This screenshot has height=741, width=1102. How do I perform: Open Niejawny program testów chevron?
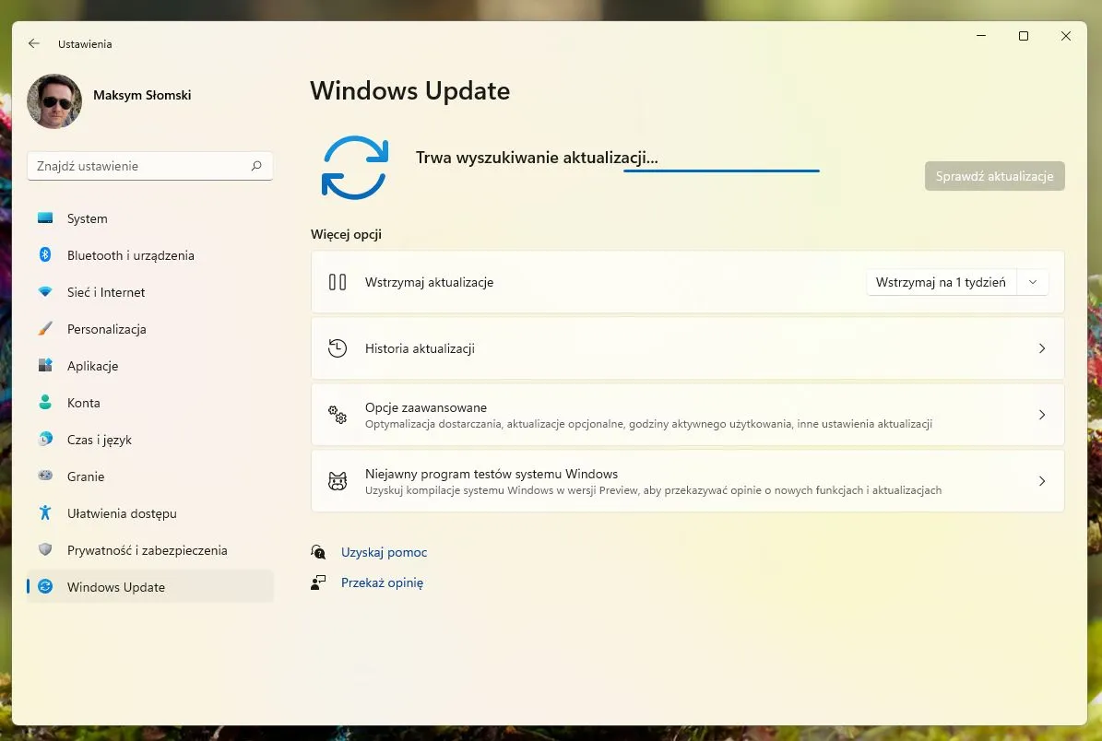pyautogui.click(x=1042, y=481)
